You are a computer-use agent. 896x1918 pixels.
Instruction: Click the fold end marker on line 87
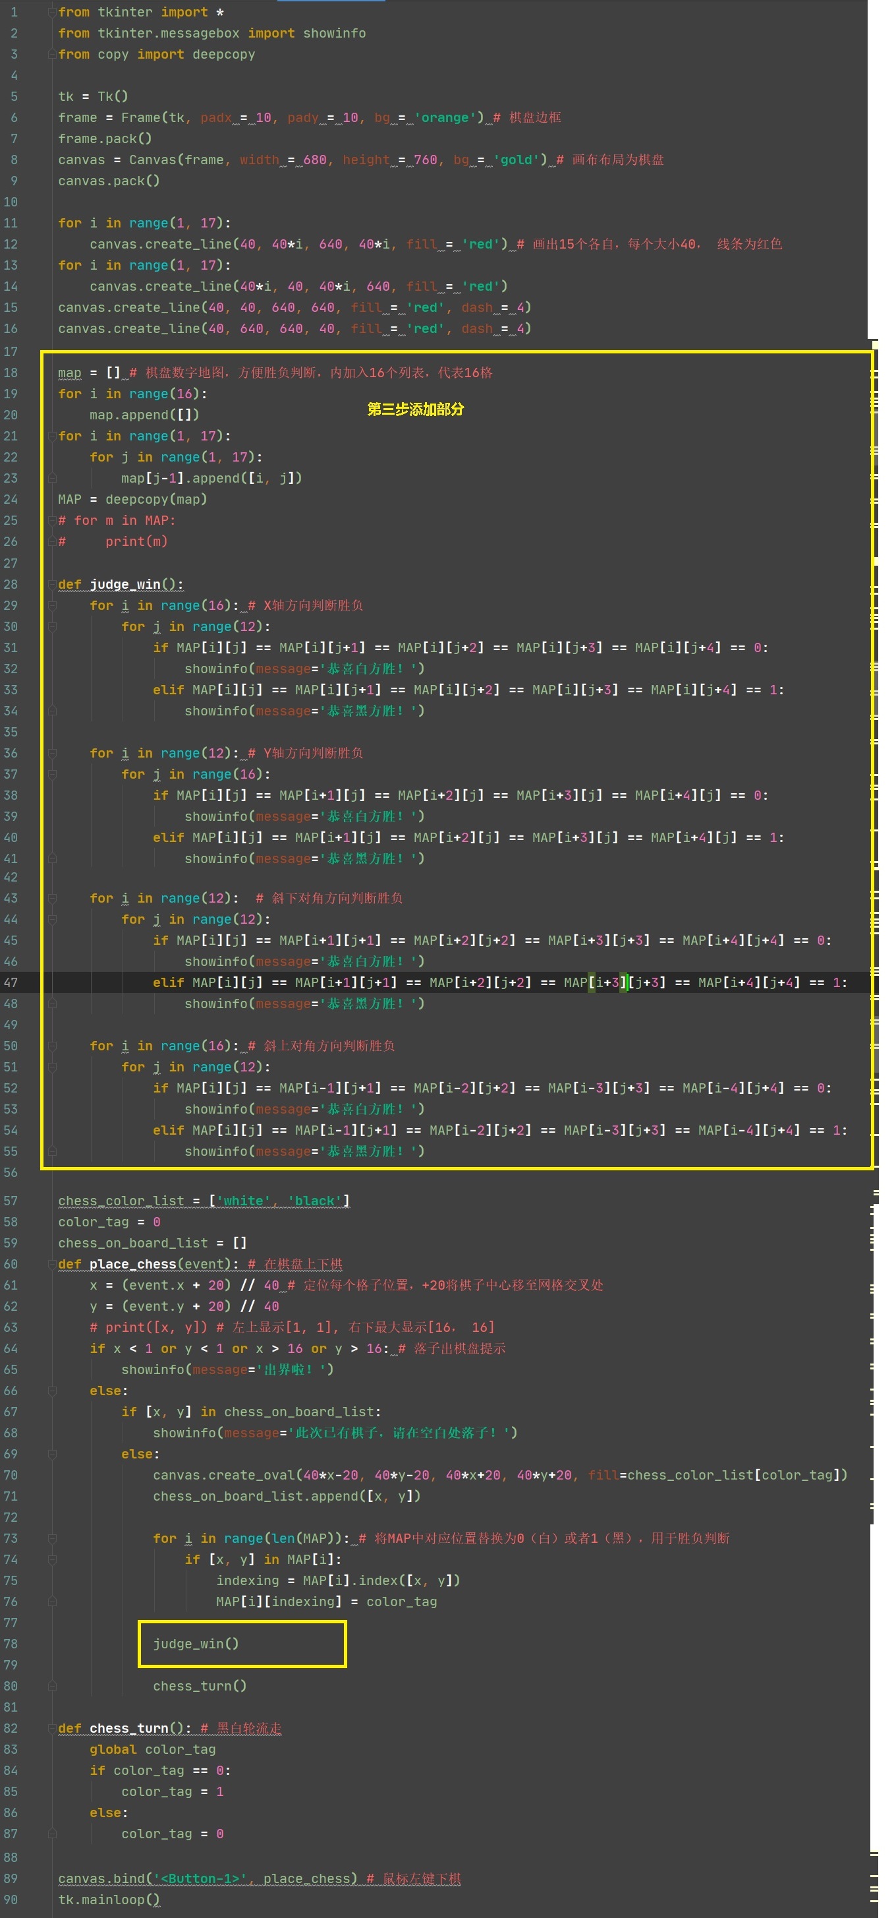pyautogui.click(x=53, y=1834)
